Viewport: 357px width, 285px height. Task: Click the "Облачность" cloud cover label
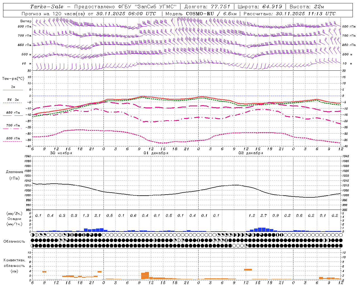pyautogui.click(x=14, y=241)
